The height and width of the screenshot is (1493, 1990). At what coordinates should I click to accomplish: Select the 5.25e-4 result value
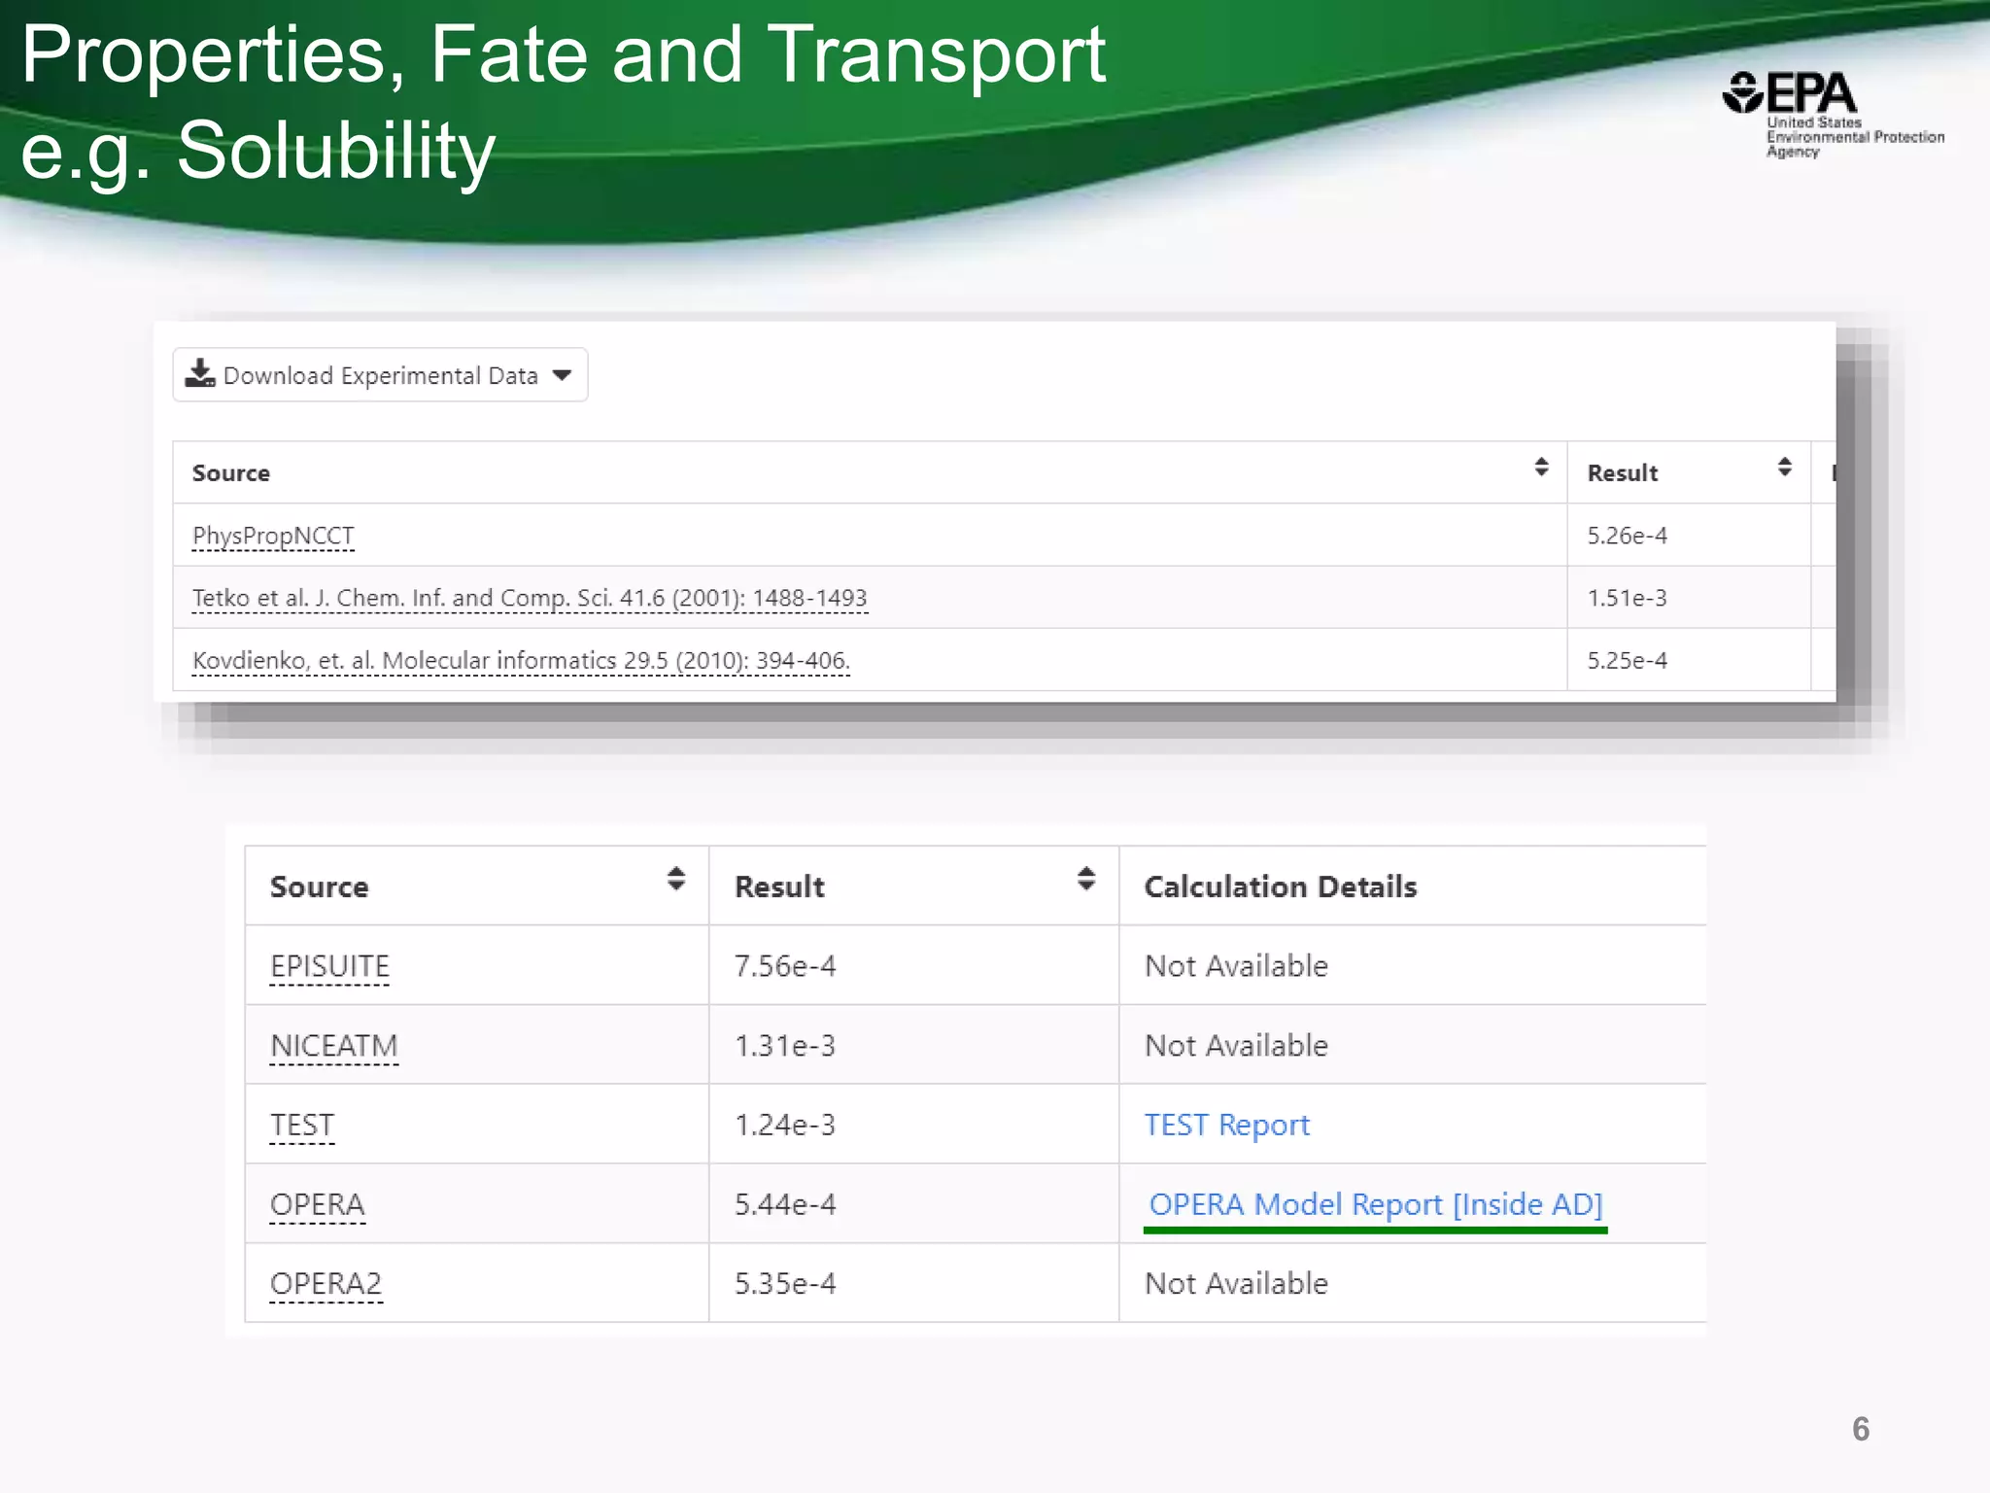click(x=1628, y=660)
